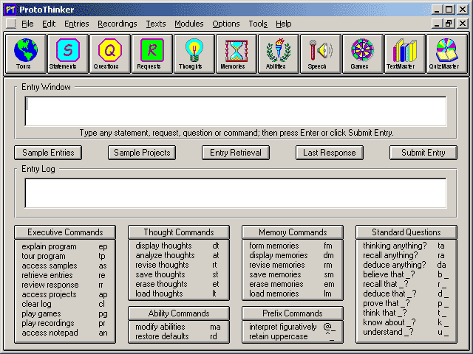
Task: Select the Questions toolbar icon
Action: 110,54
